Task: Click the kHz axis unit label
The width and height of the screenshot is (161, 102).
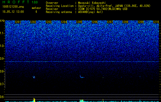Action: tap(2, 21)
